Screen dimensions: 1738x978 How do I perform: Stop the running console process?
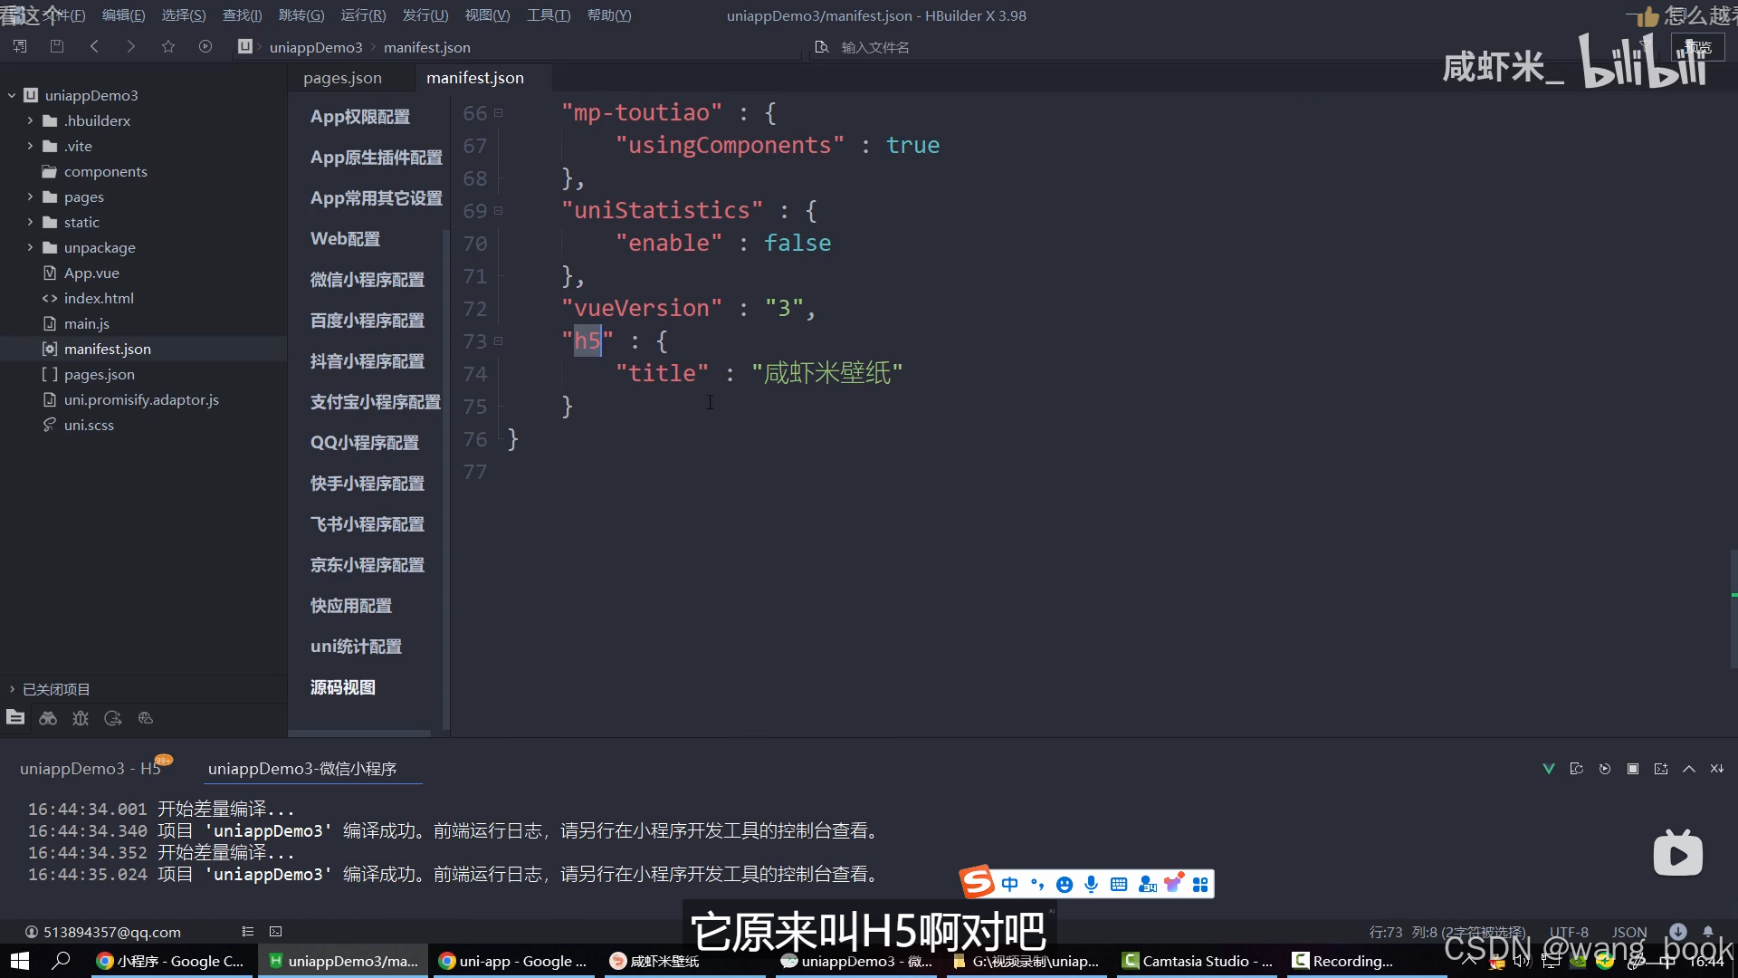pyautogui.click(x=1633, y=769)
